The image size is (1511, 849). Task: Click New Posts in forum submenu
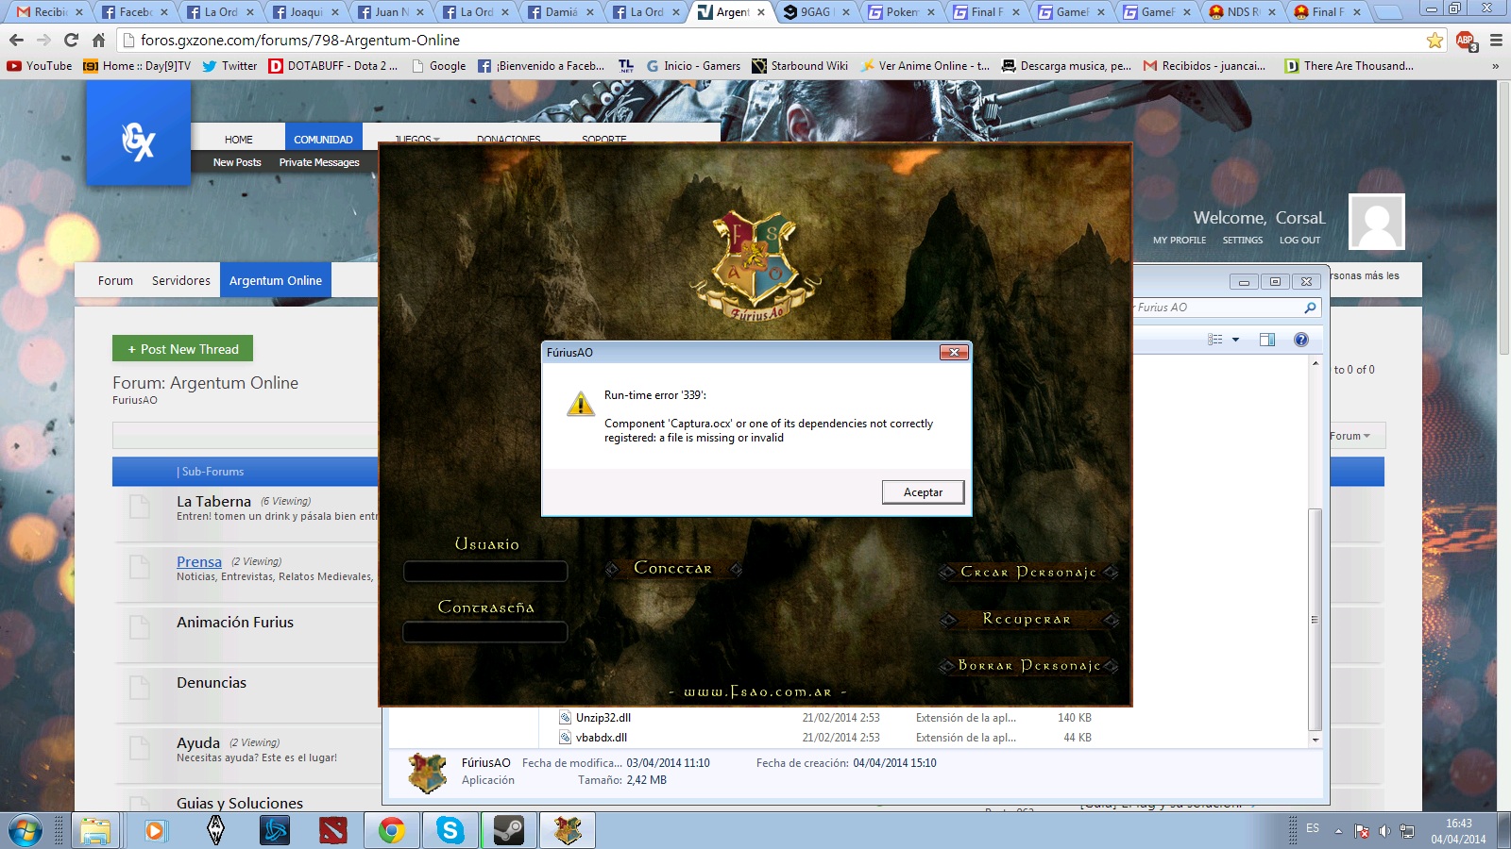click(237, 162)
